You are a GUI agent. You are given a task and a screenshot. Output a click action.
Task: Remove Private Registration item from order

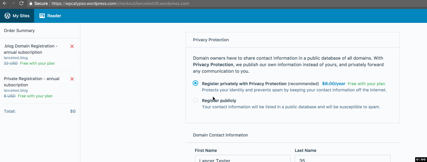pos(72,79)
